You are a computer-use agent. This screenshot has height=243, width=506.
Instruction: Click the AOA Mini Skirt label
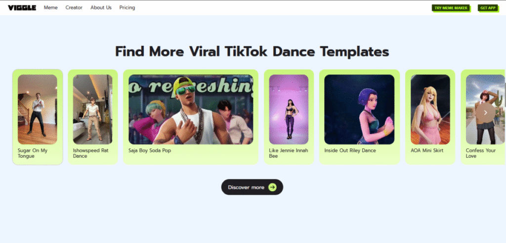[x=427, y=150]
